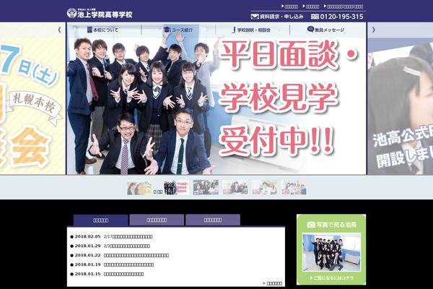This screenshot has height=289, width=433.
Task: Select the second carousel thumbnail with pink text
Action: pos(176,188)
